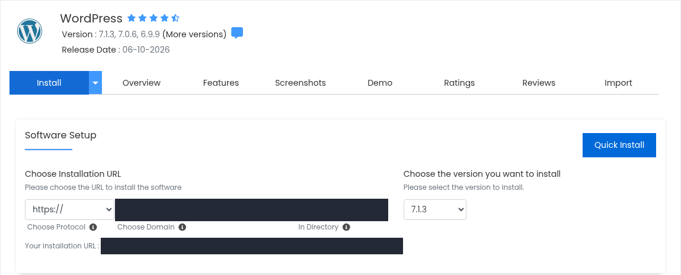681x275 pixels.
Task: Click the Software Setup heading
Action: [61, 135]
